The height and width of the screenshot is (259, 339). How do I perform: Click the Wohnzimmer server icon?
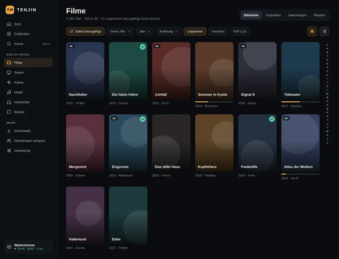pyautogui.click(x=9, y=247)
